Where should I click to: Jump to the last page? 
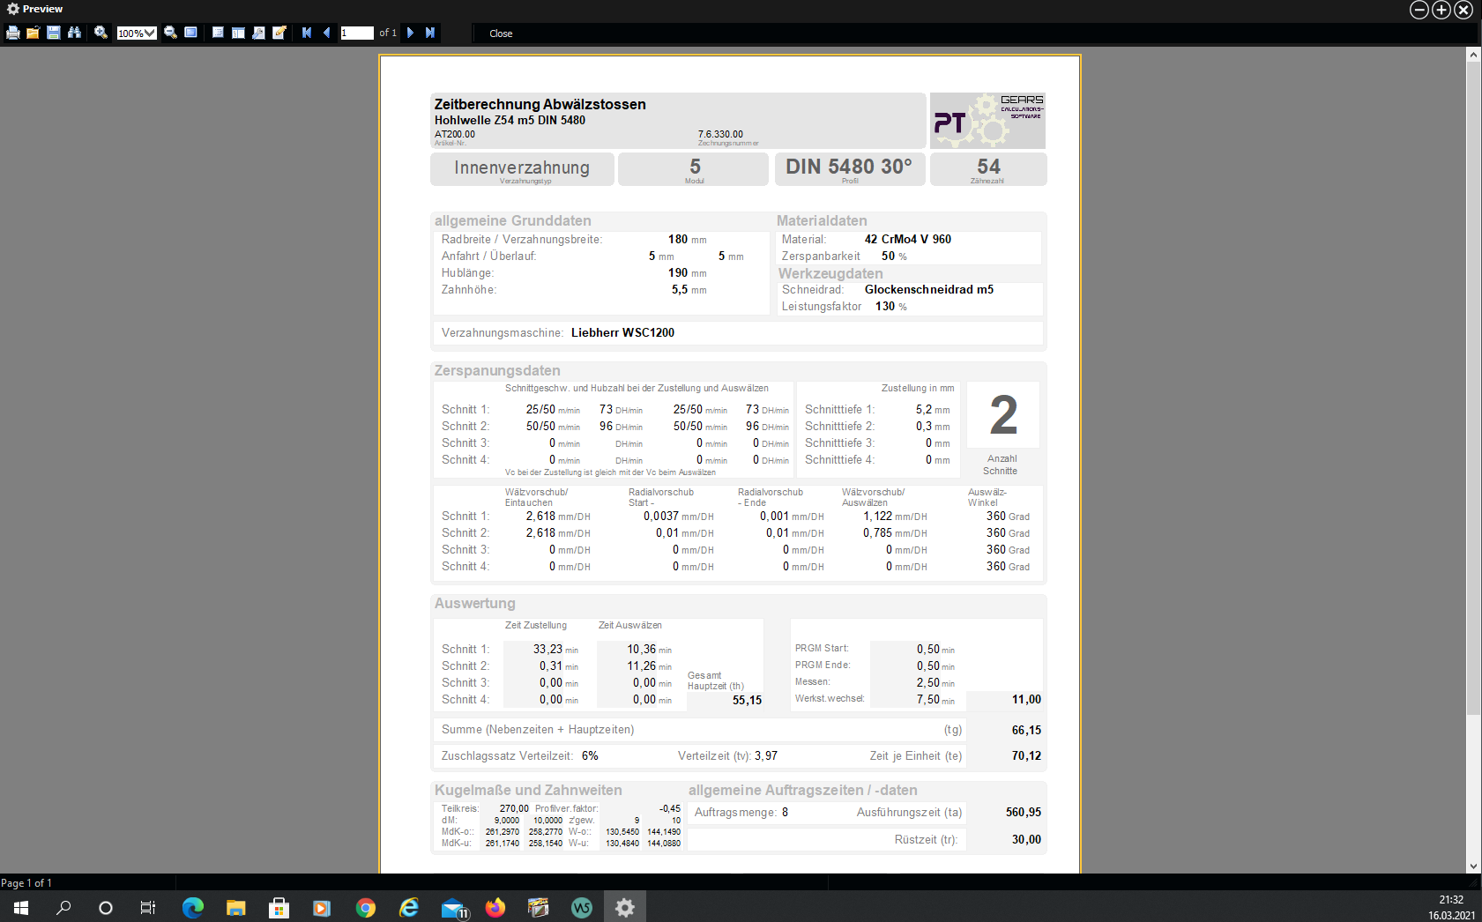pyautogui.click(x=430, y=33)
